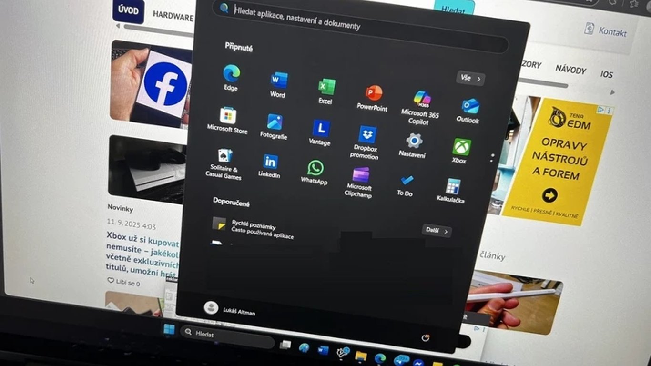
Task: Open the Fotografie app
Action: coord(274,126)
